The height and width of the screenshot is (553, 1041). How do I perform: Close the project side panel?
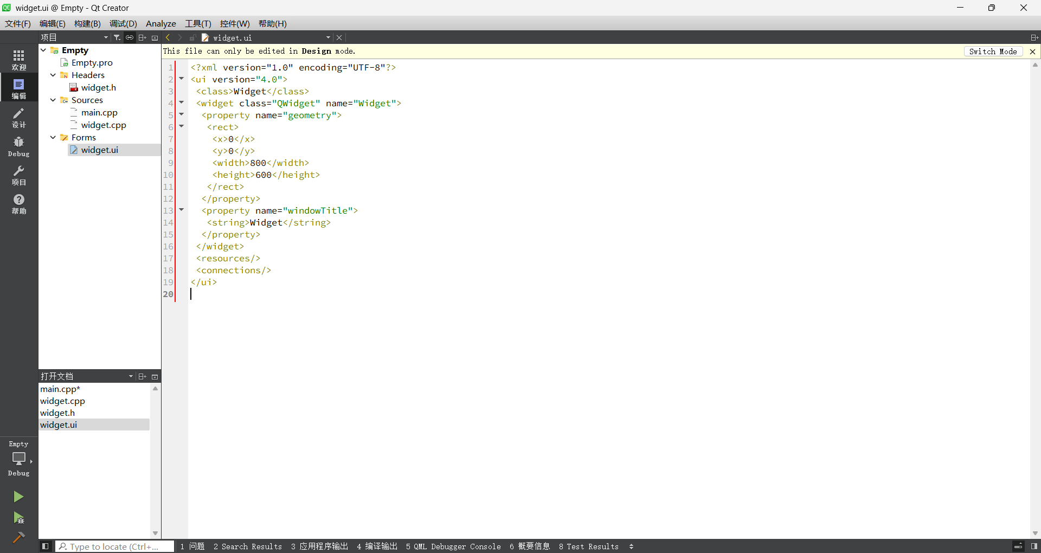click(155, 37)
